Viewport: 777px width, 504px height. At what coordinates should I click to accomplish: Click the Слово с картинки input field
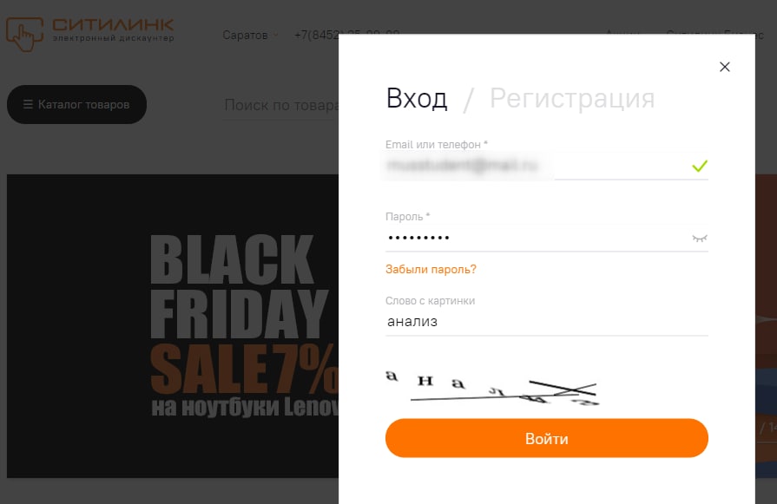click(x=547, y=322)
